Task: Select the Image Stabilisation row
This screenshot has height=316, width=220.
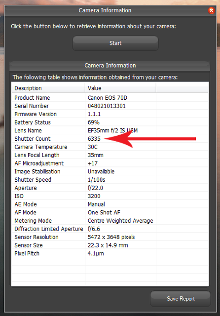Action: [110, 171]
